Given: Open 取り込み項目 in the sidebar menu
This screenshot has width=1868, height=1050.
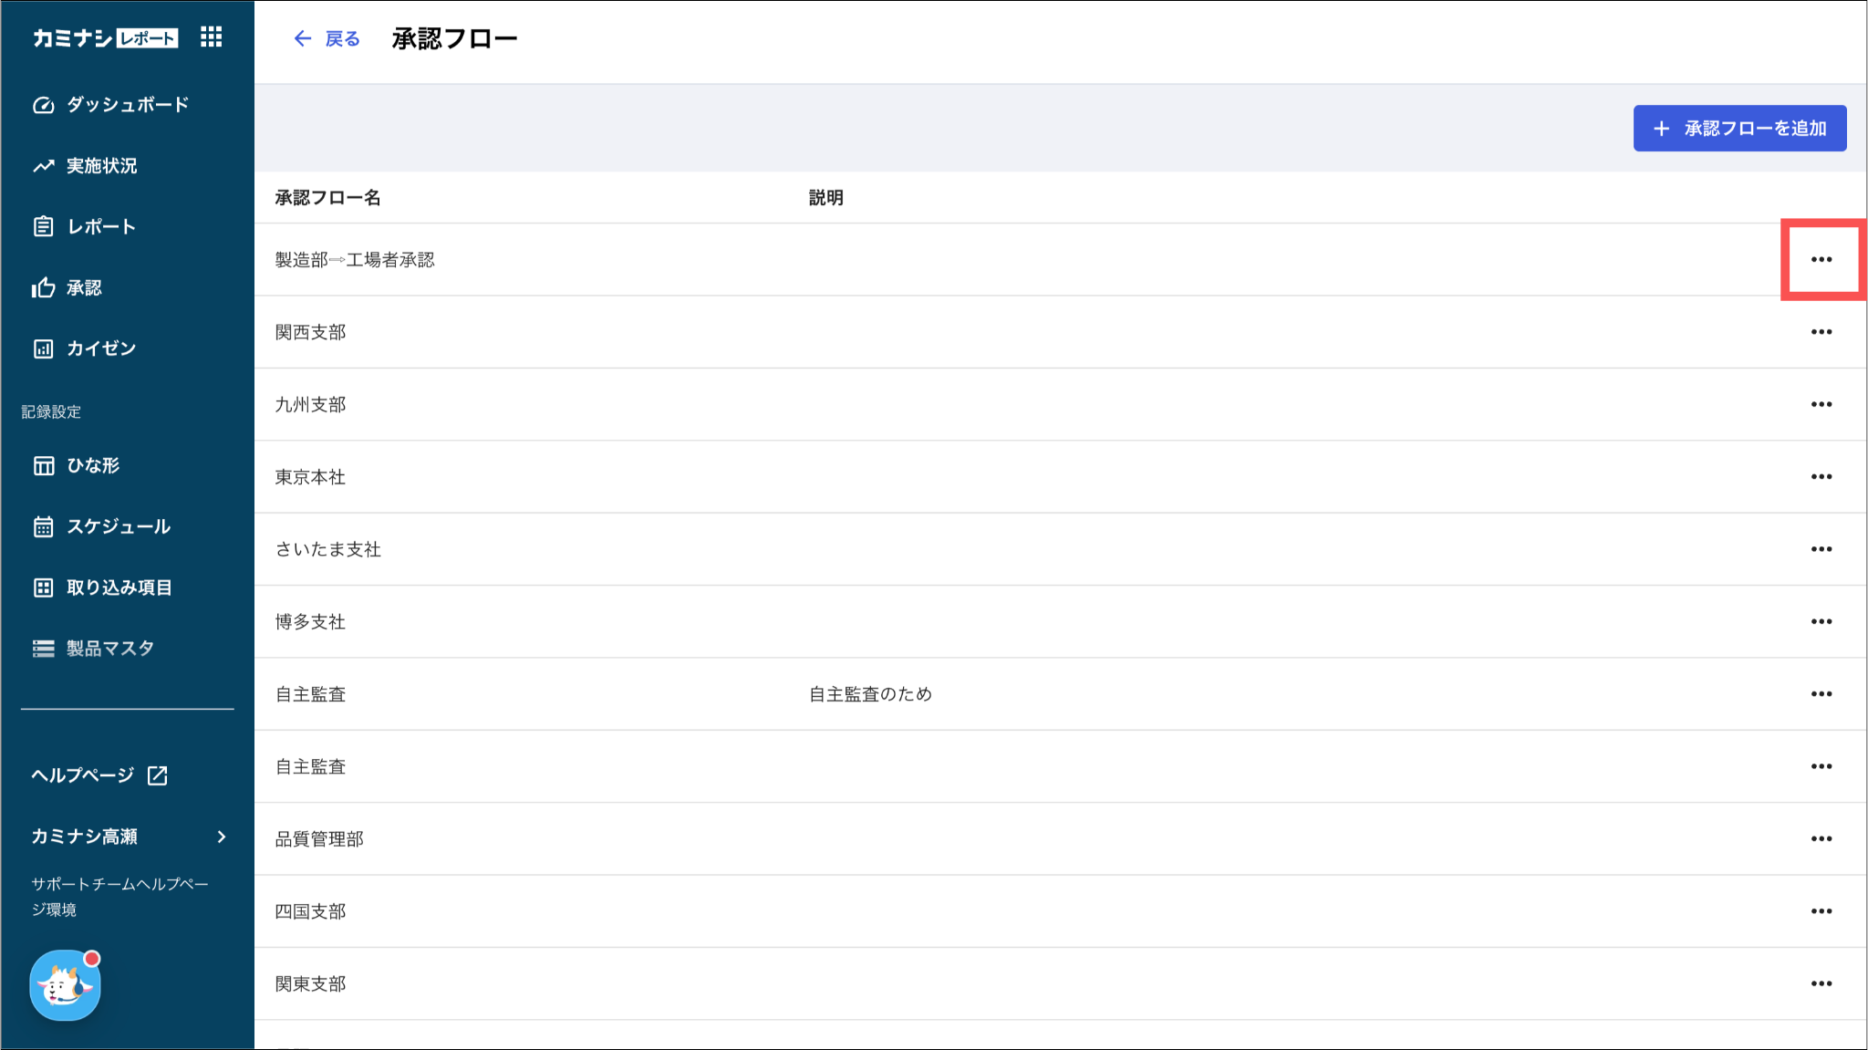Looking at the screenshot, I should [x=119, y=587].
